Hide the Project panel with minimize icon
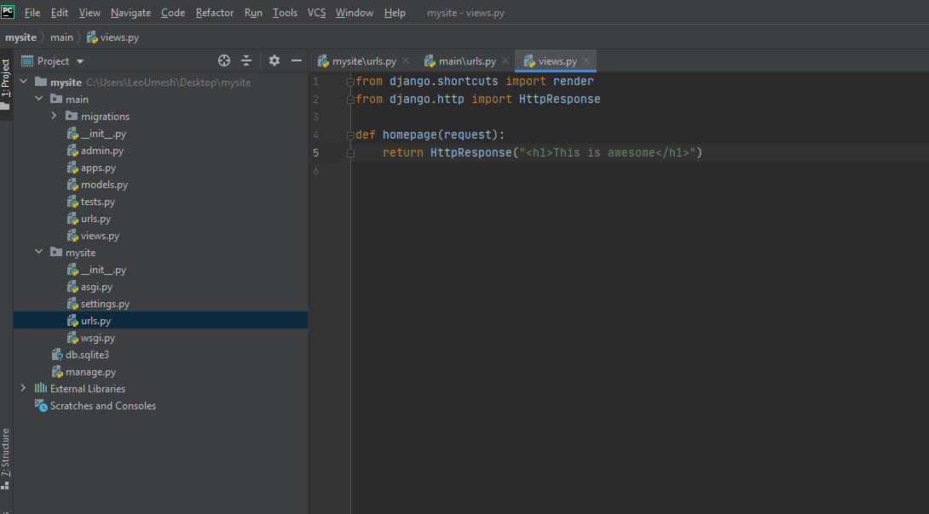 [x=297, y=60]
